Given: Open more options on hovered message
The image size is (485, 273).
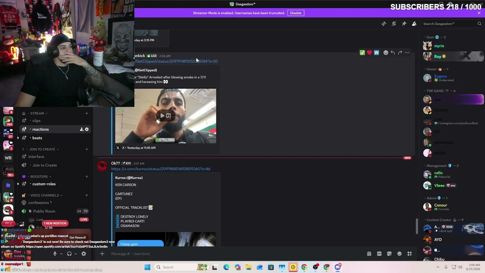Looking at the screenshot, I should point(407,53).
